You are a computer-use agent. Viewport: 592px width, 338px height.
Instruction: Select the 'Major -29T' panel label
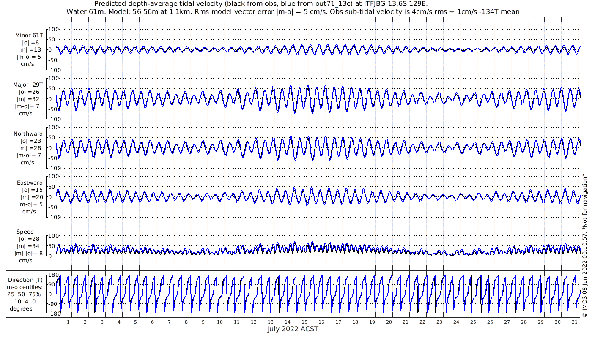(28, 85)
